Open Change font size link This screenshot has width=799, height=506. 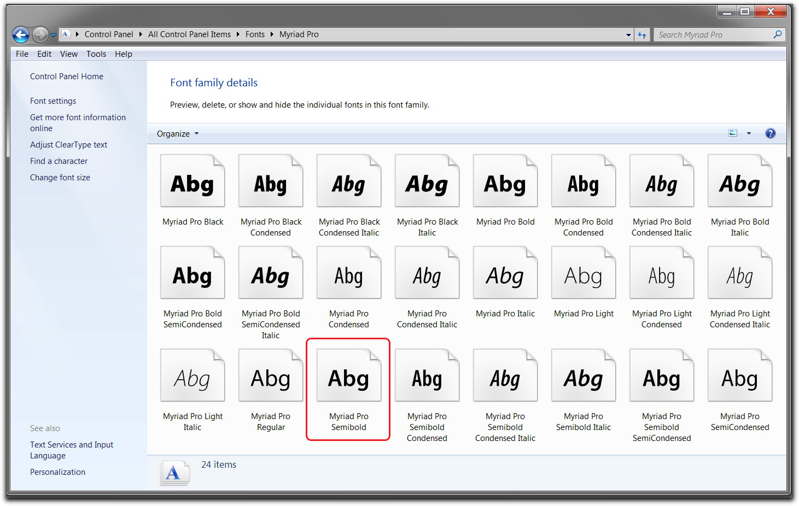coord(60,178)
